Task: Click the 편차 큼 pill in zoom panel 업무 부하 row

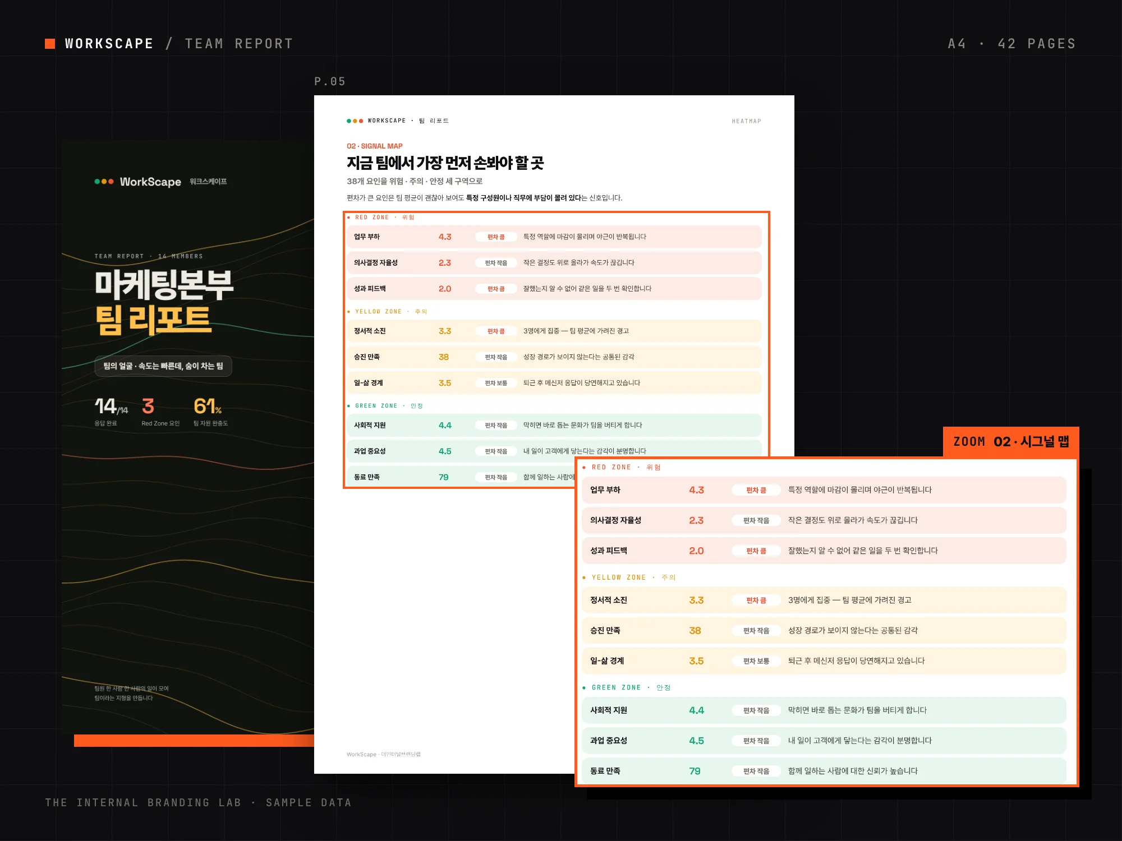Action: tap(756, 491)
